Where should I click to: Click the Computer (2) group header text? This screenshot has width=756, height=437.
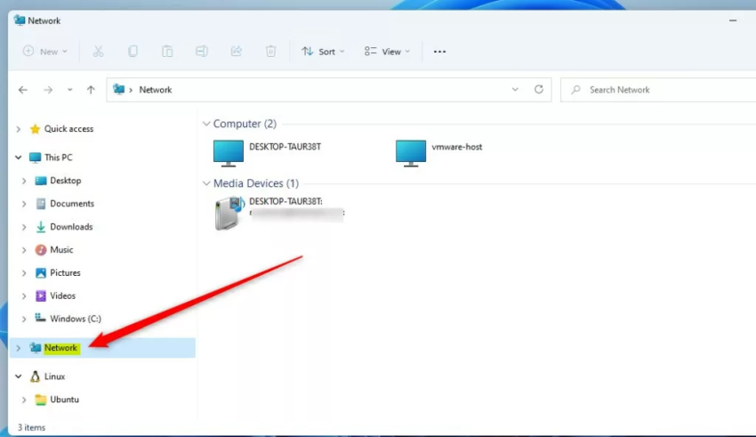tap(245, 124)
